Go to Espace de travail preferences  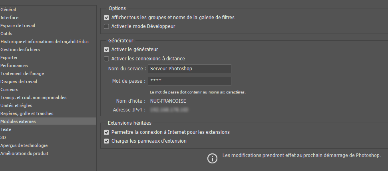point(18,26)
